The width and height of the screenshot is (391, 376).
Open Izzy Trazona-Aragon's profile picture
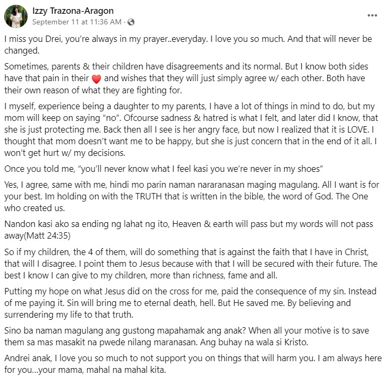[16, 16]
